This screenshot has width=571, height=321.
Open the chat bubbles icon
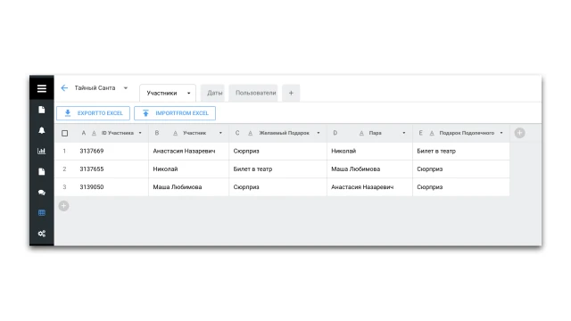42,193
